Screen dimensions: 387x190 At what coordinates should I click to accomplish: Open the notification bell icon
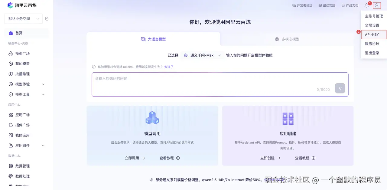pyautogui.click(x=366, y=5)
